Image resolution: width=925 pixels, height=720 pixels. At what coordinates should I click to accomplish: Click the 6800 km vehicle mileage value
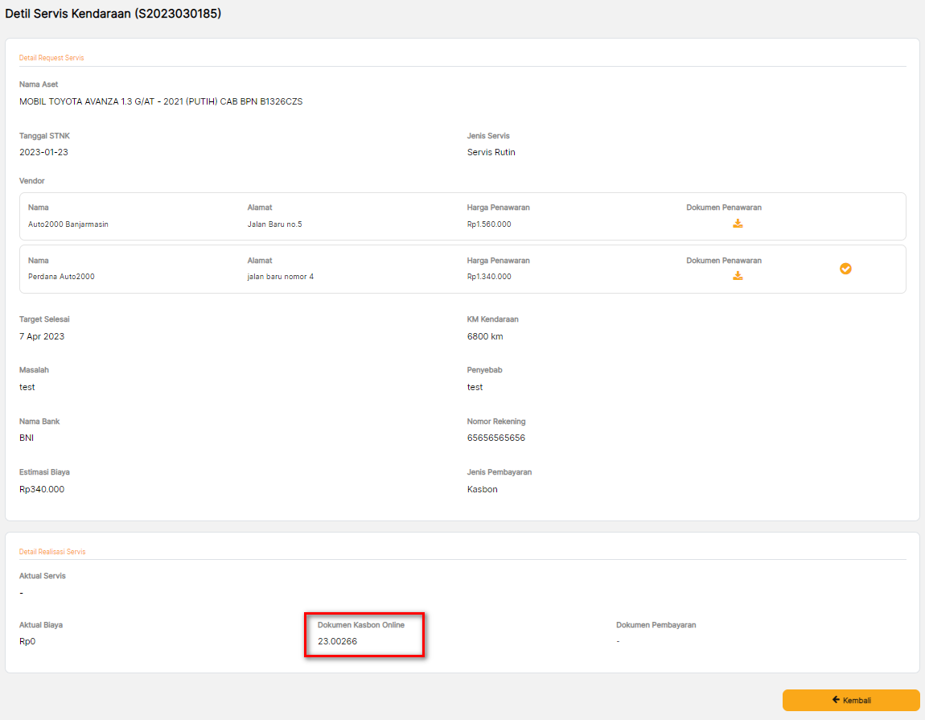485,336
